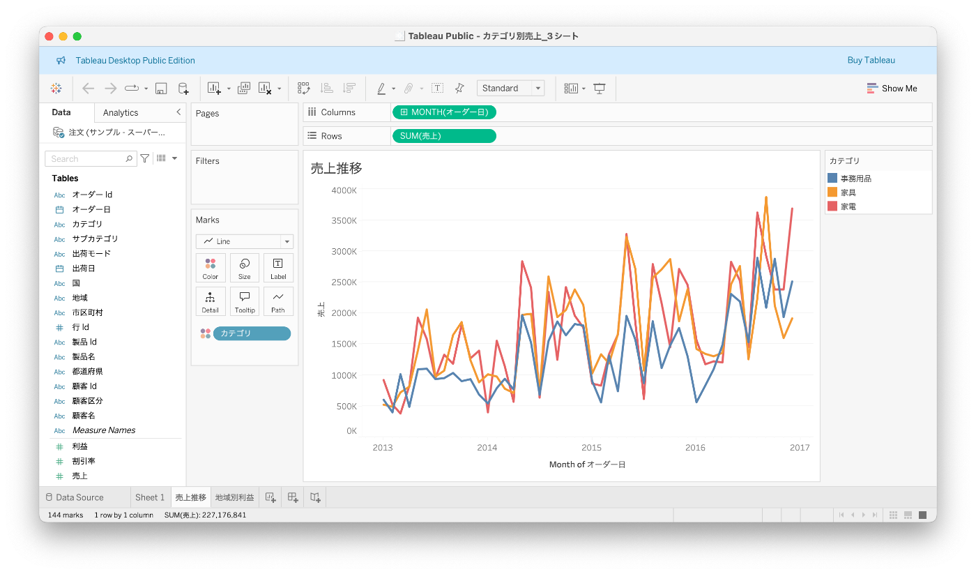
Task: Click the Fix axes pin icon
Action: coord(459,89)
